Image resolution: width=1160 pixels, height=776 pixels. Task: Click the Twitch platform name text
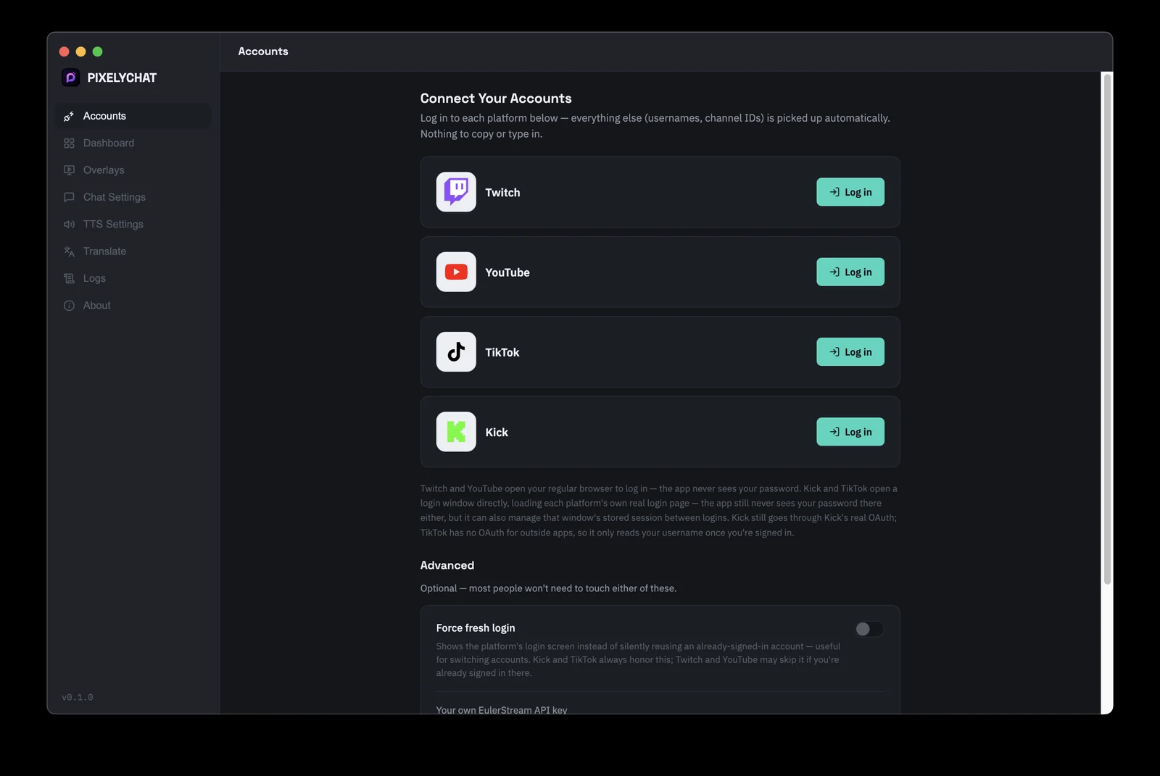(502, 193)
